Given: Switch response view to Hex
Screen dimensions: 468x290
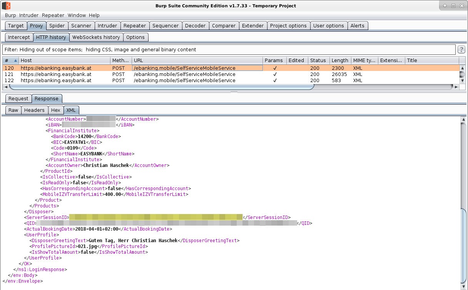Looking at the screenshot, I should [56, 110].
